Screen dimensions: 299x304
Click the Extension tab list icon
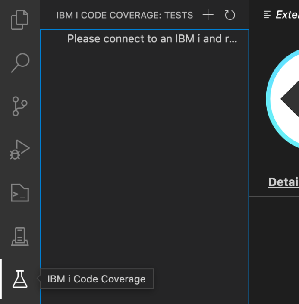pos(267,15)
